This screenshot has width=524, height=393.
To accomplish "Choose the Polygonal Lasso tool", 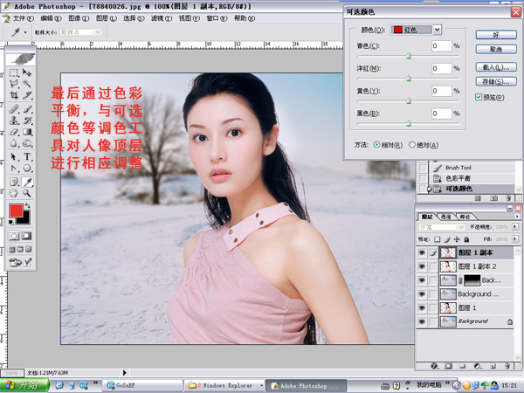I will point(13,84).
